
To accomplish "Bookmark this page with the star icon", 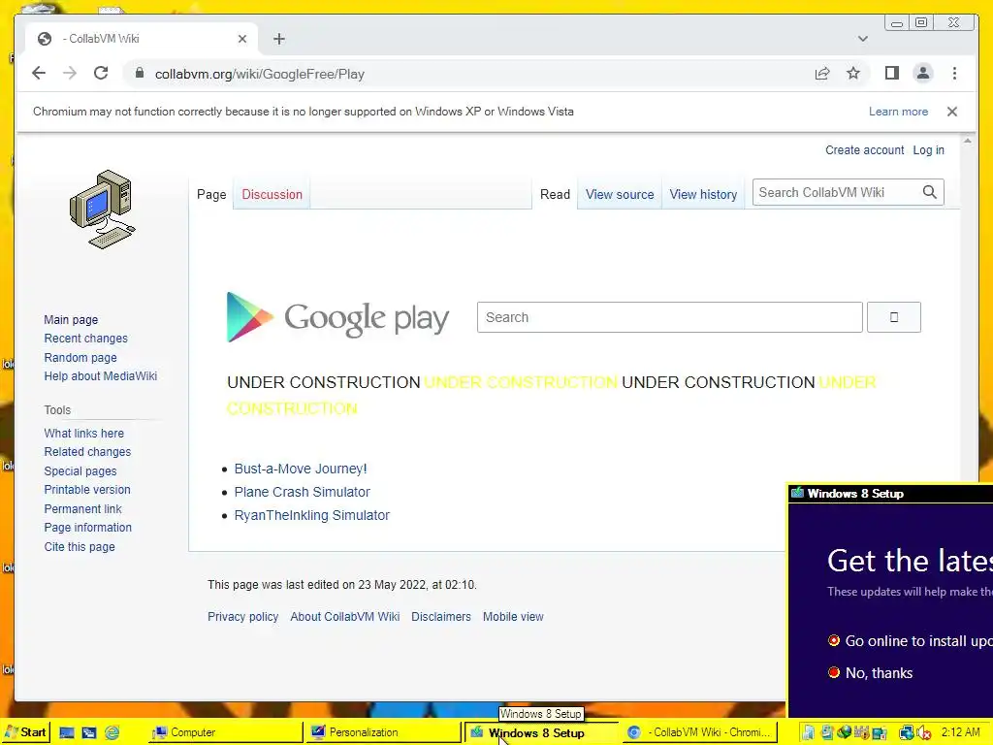I will (853, 74).
